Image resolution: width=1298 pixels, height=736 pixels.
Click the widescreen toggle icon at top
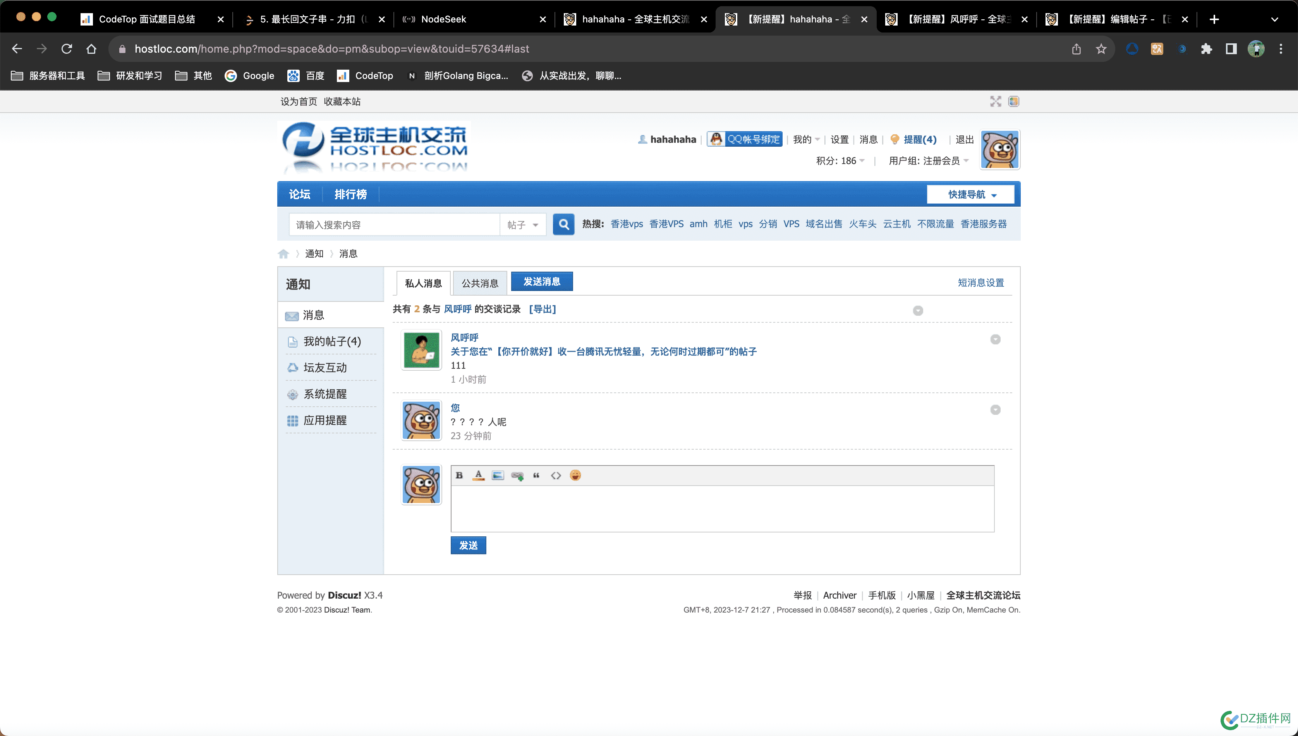[x=996, y=102]
